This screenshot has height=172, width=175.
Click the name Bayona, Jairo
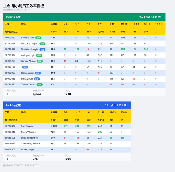28,38
